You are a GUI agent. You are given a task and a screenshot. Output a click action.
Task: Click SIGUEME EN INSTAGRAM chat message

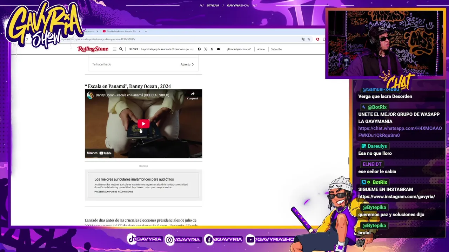386,190
